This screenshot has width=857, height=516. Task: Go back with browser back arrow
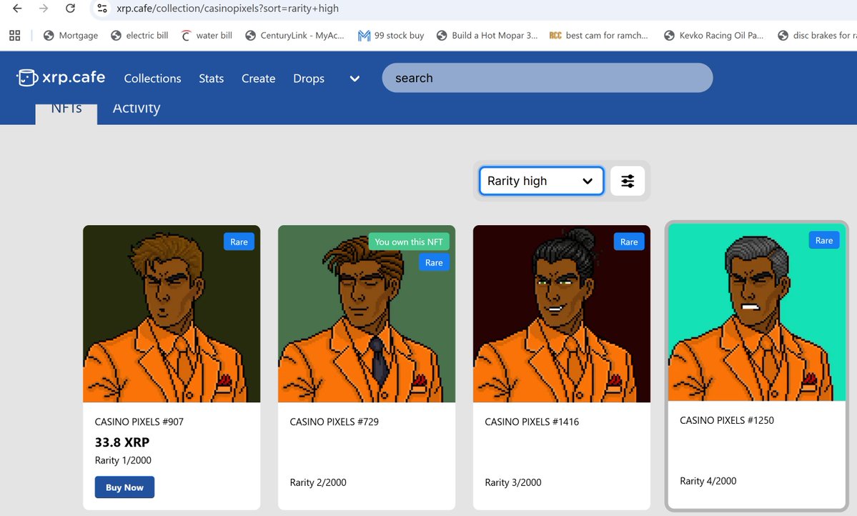point(17,8)
